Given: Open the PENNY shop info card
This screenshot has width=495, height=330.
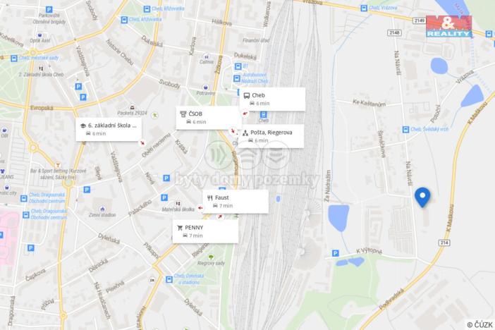Looking at the screenshot, I should pos(205,231).
